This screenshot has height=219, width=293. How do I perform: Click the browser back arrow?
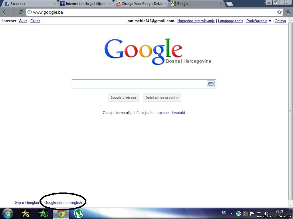point(5,12)
